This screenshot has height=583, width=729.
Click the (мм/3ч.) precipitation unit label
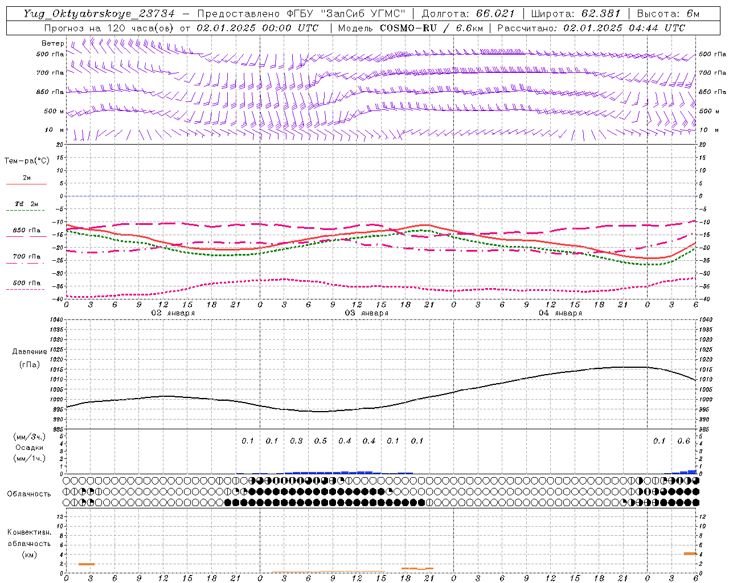click(29, 437)
